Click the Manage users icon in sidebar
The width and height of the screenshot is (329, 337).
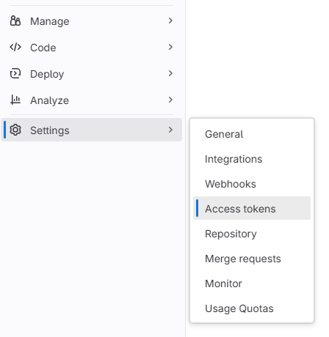(x=15, y=21)
